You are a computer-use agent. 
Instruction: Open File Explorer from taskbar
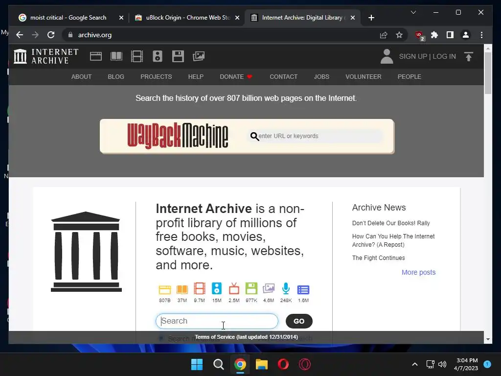262,364
